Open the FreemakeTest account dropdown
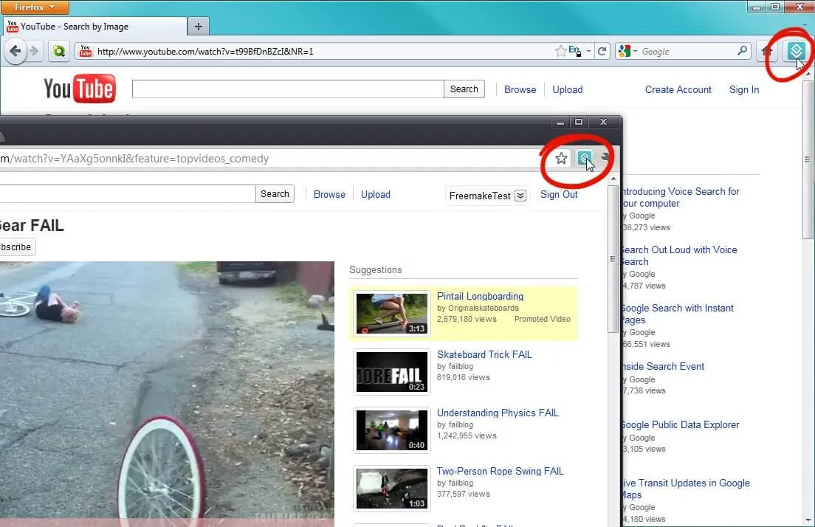 486,195
